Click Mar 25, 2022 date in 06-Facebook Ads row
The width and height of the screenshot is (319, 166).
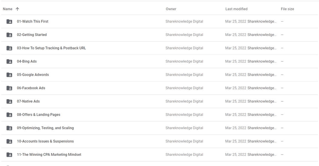coord(236,88)
